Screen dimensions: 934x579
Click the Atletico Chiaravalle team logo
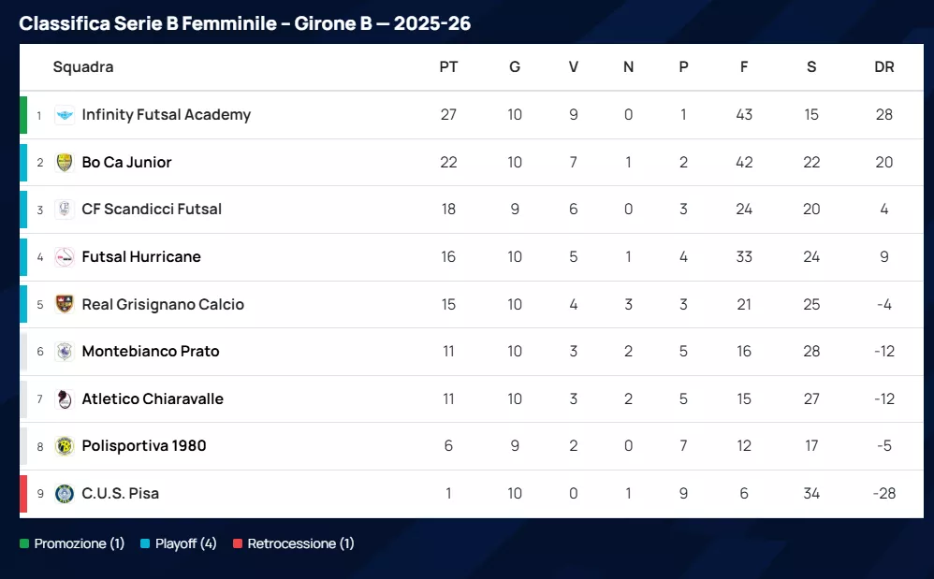pos(65,399)
